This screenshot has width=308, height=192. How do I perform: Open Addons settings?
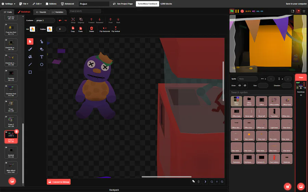tap(51, 4)
